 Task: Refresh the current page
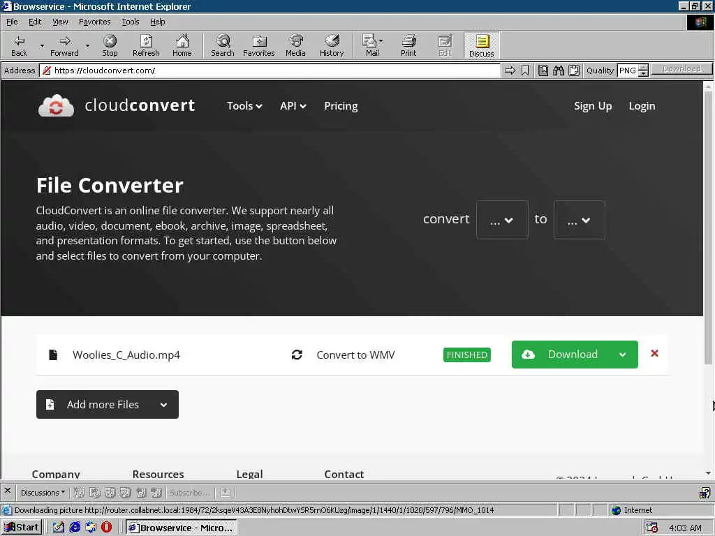coord(146,45)
